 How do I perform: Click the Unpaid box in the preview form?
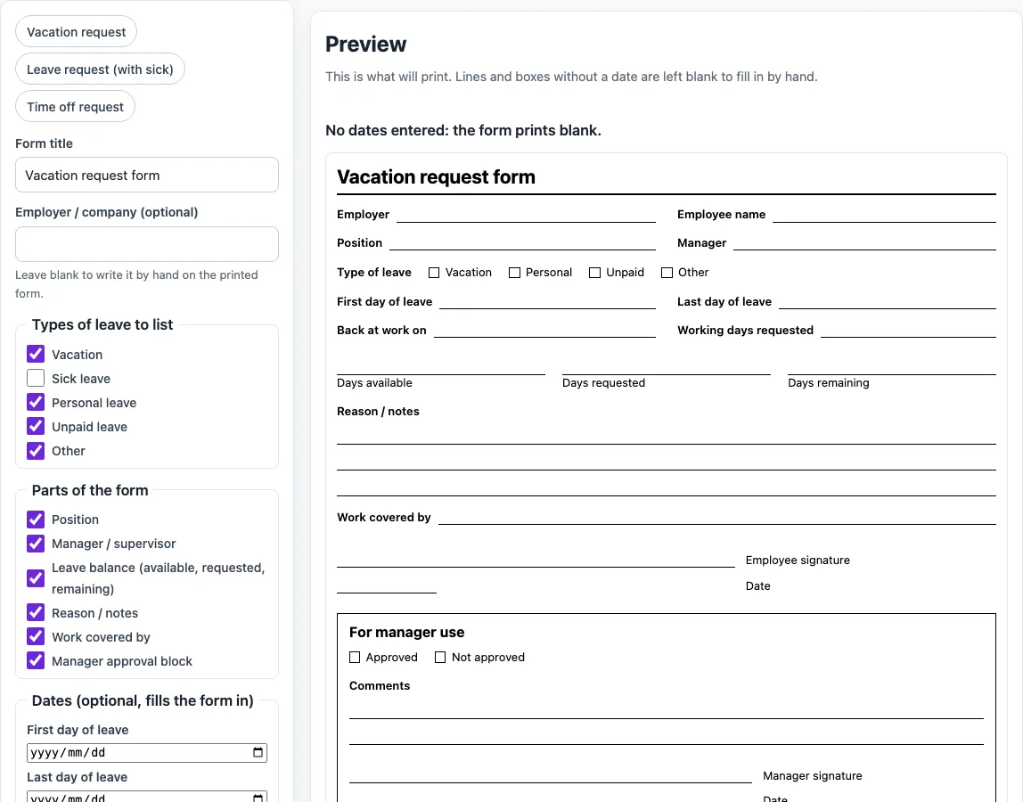click(594, 273)
